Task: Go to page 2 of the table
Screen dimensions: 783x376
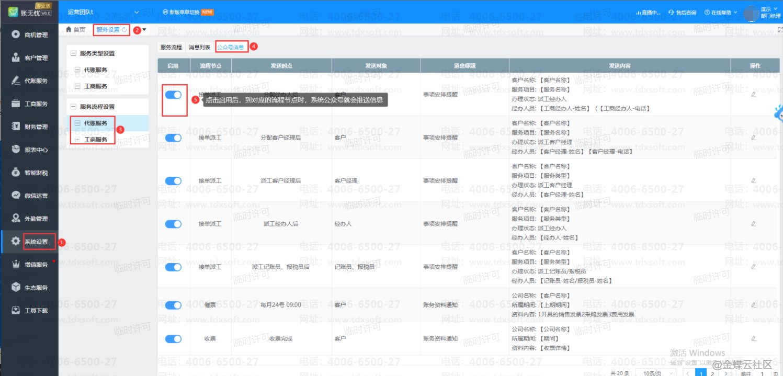Action: [x=712, y=373]
